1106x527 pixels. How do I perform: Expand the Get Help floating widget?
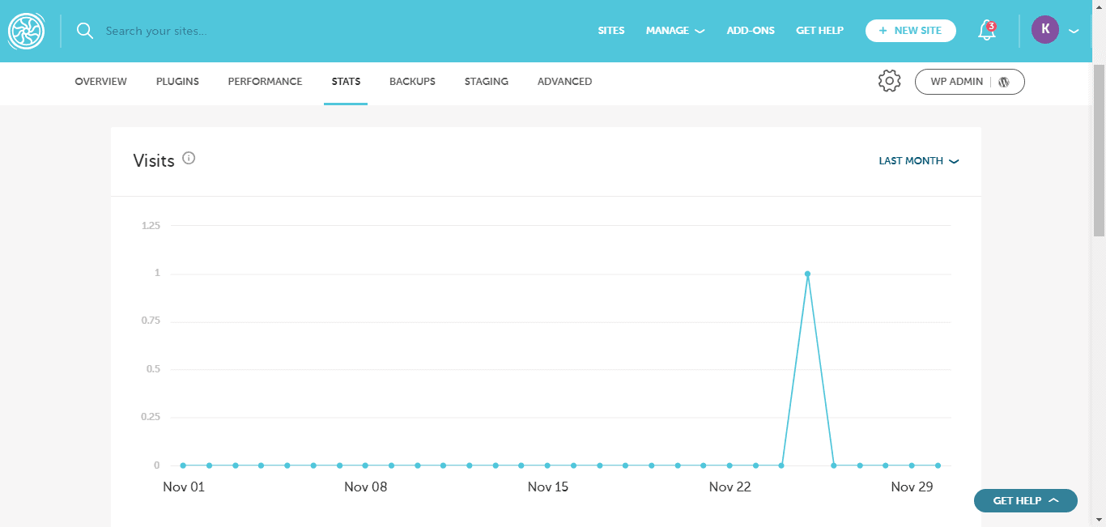1025,500
